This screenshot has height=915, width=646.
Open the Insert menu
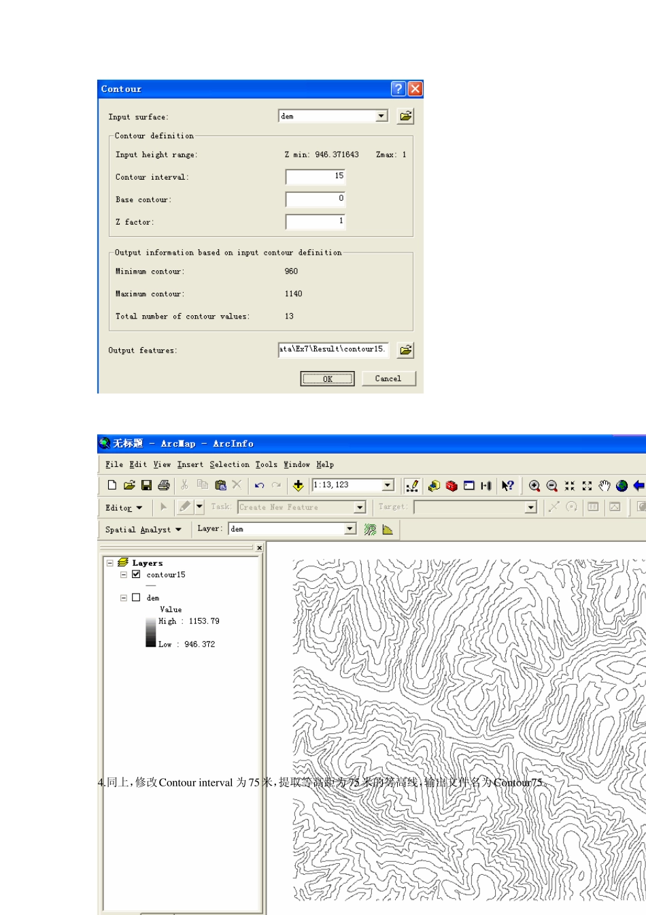click(x=190, y=464)
